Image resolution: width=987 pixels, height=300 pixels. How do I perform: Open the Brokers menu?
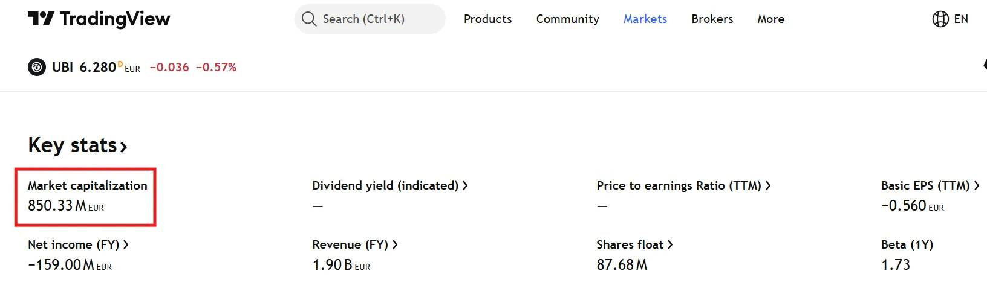click(712, 19)
